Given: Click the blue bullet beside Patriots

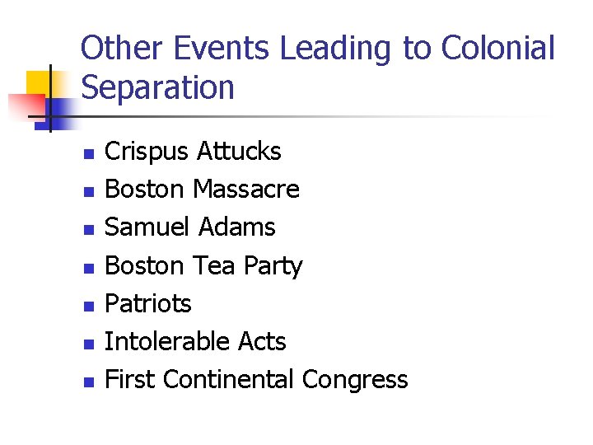Looking at the screenshot, I should click(x=89, y=306).
